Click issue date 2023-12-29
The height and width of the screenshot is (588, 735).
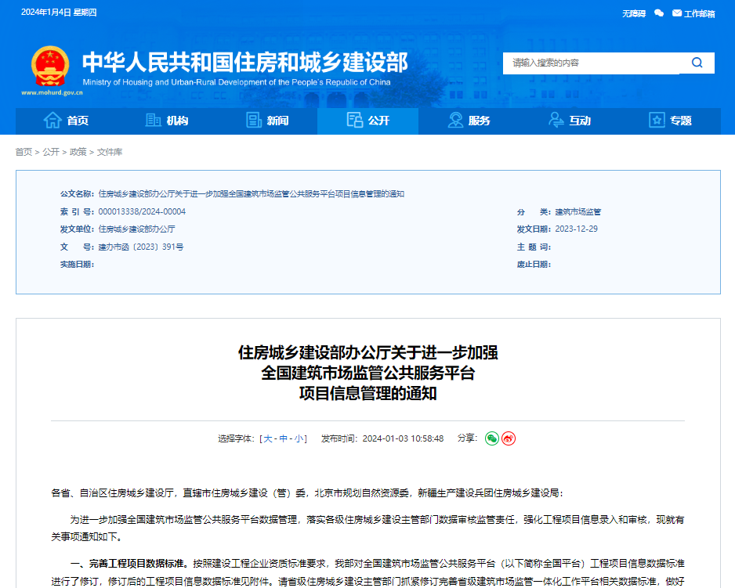pos(577,229)
